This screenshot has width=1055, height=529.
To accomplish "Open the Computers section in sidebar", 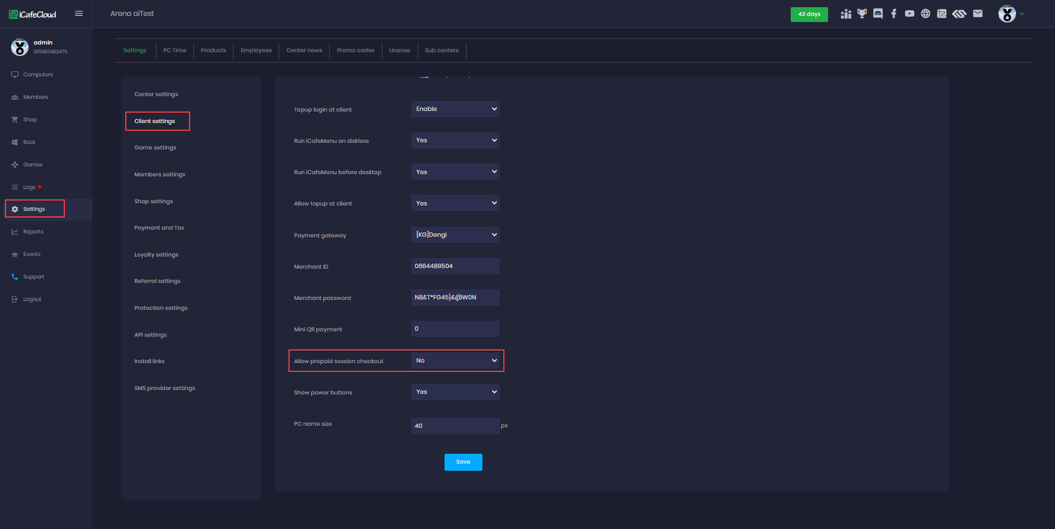I will click(x=37, y=74).
